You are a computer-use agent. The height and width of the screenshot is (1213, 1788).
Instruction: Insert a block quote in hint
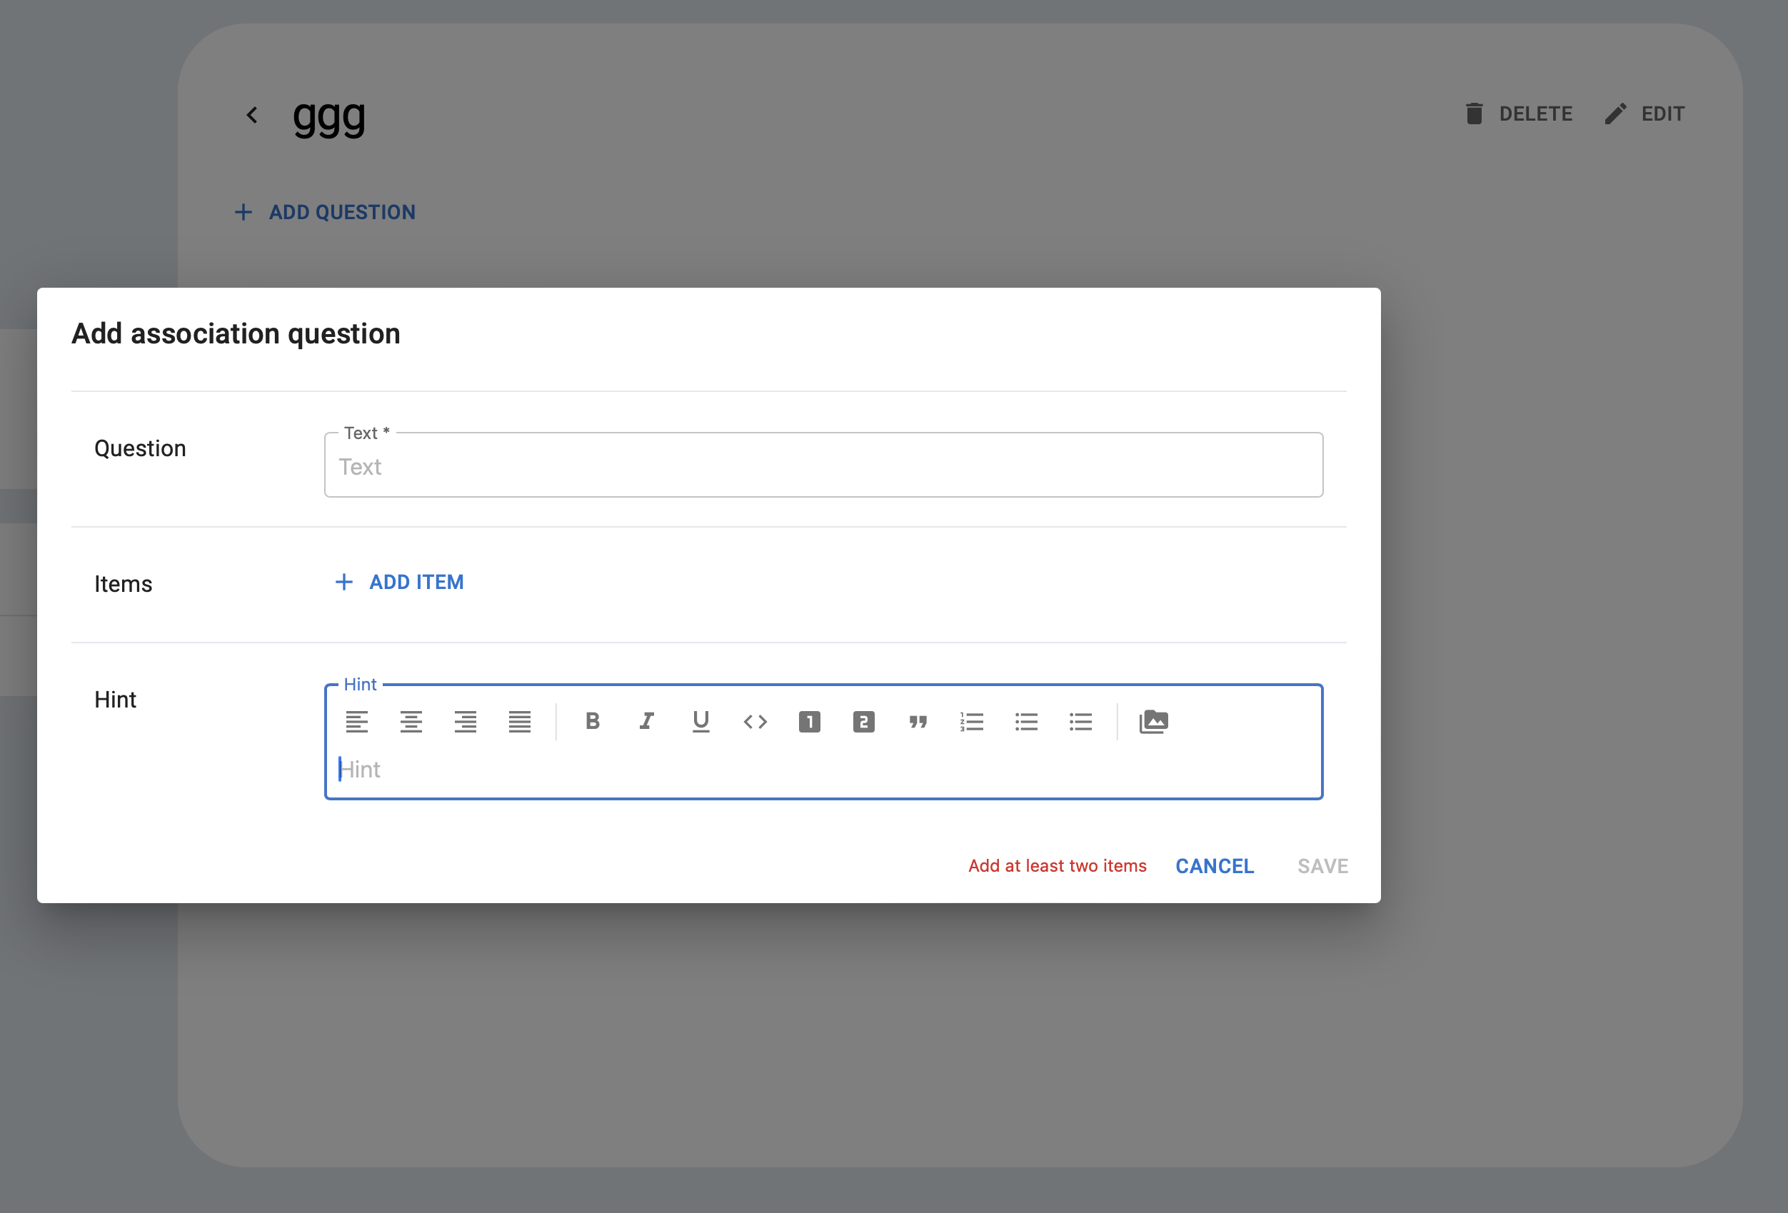click(918, 722)
